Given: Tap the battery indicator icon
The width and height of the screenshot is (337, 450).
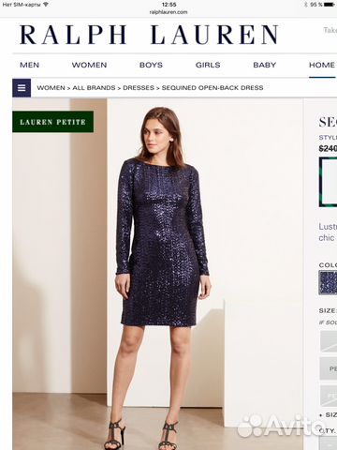Looking at the screenshot, I should coord(330,5).
